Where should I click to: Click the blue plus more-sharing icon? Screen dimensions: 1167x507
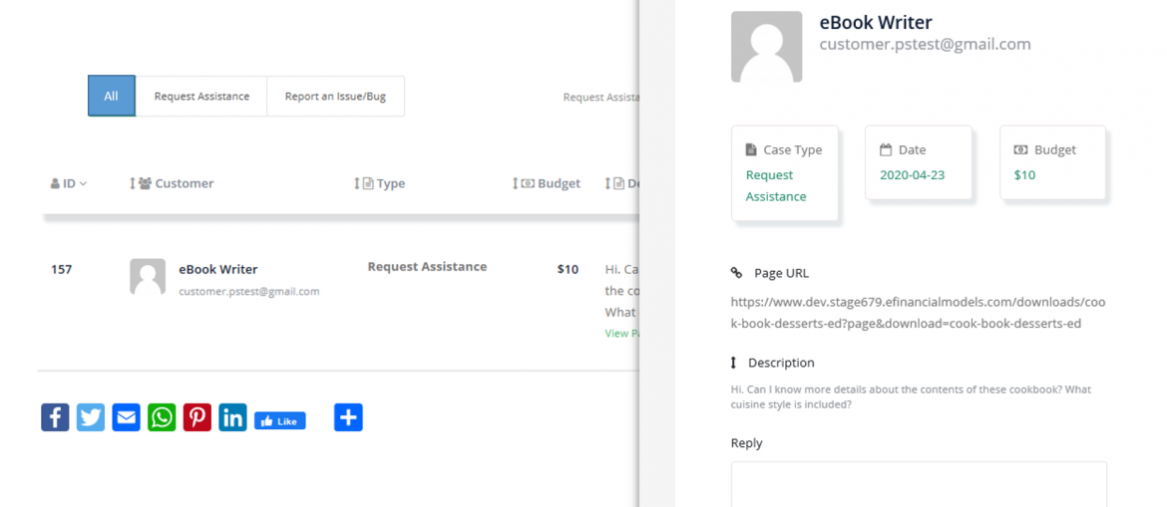[348, 417]
